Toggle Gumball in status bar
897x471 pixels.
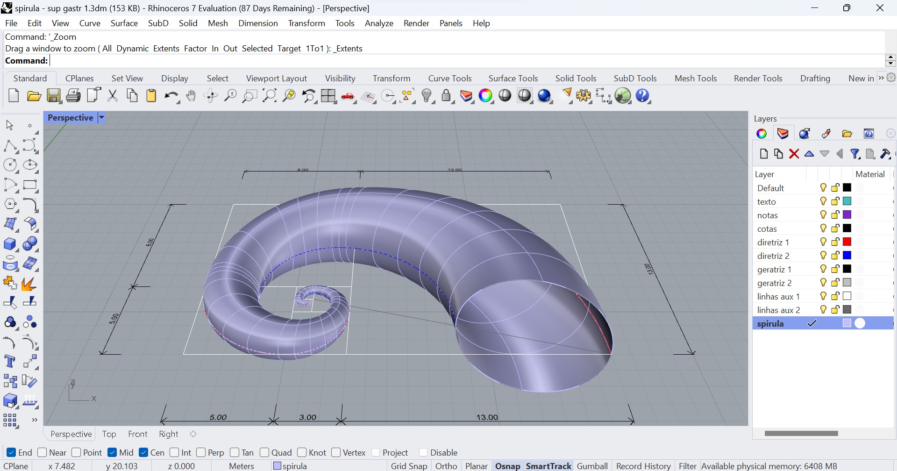coord(592,466)
